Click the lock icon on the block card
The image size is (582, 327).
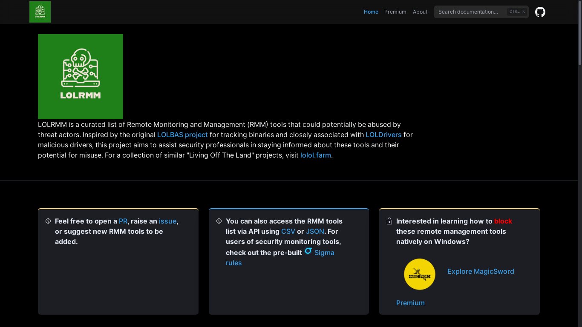389,221
